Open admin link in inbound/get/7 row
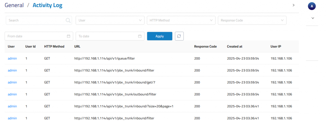The height and width of the screenshot is (123, 326). (x=12, y=83)
